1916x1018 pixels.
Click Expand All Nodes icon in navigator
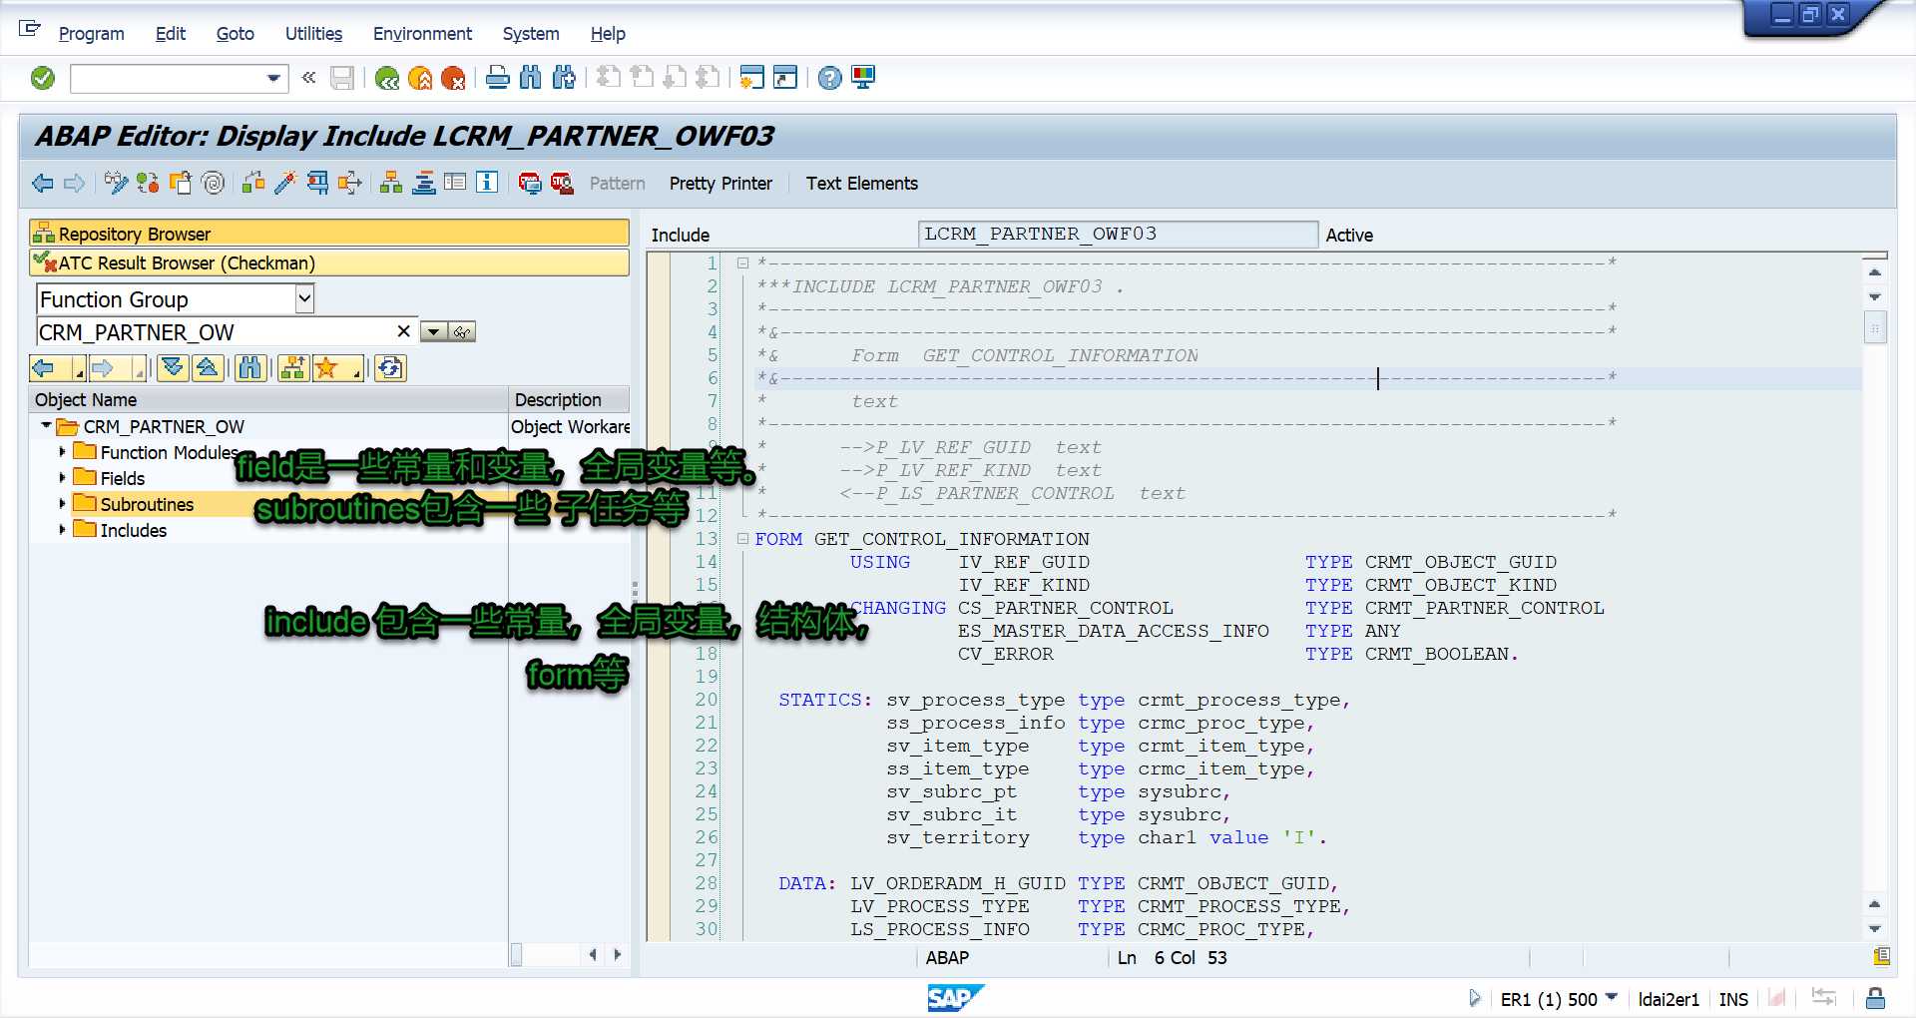click(x=173, y=368)
